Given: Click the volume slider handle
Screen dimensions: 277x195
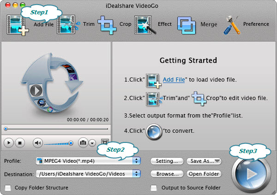Looking at the screenshot, I should coord(71,143).
